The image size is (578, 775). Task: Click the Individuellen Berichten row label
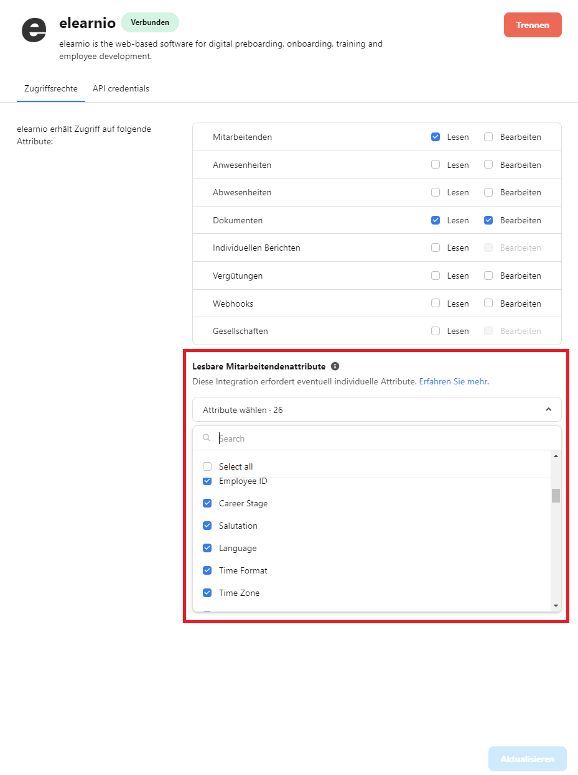(x=256, y=248)
